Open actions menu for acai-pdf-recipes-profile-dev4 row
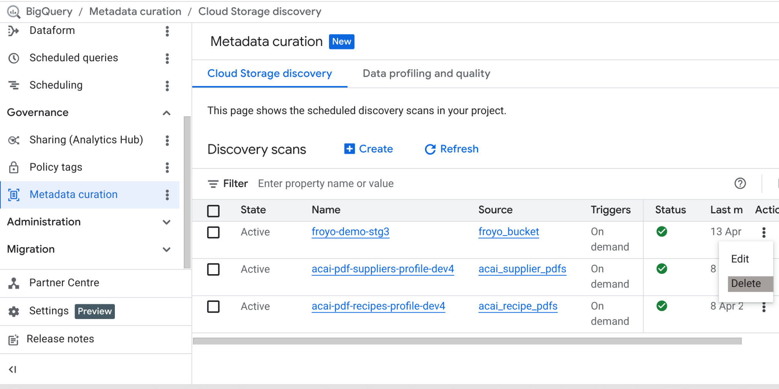Viewport: 779px width, 389px height. point(764,307)
